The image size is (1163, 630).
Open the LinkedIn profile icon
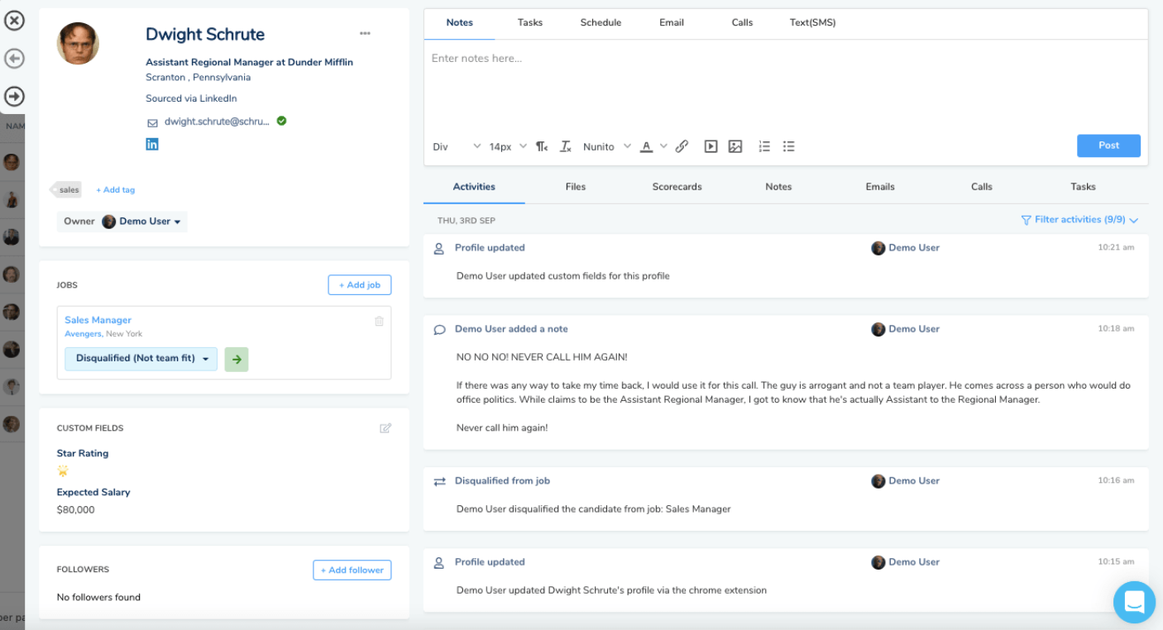click(152, 144)
